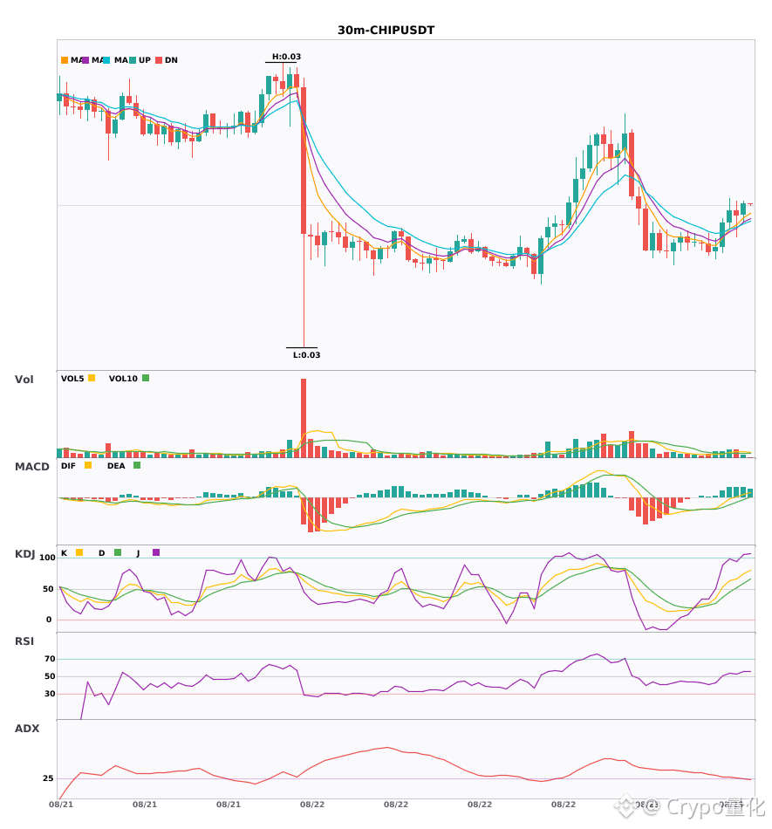Viewport: 772px width, 829px height.
Task: Click the H:0.03 high price label
Action: coord(286,57)
